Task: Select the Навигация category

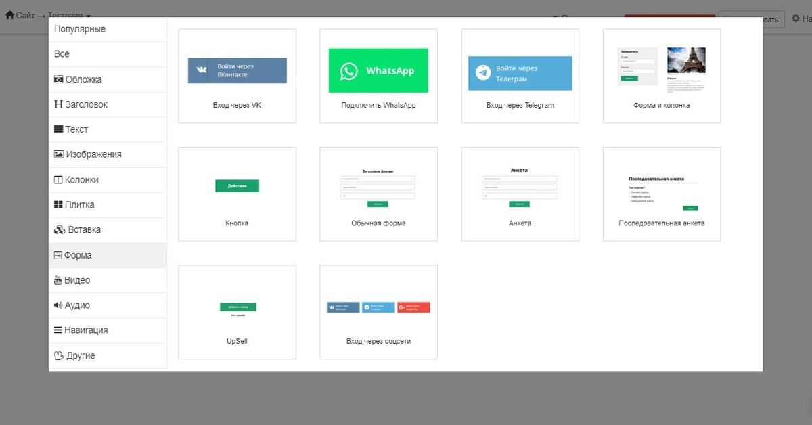Action: 107,330
